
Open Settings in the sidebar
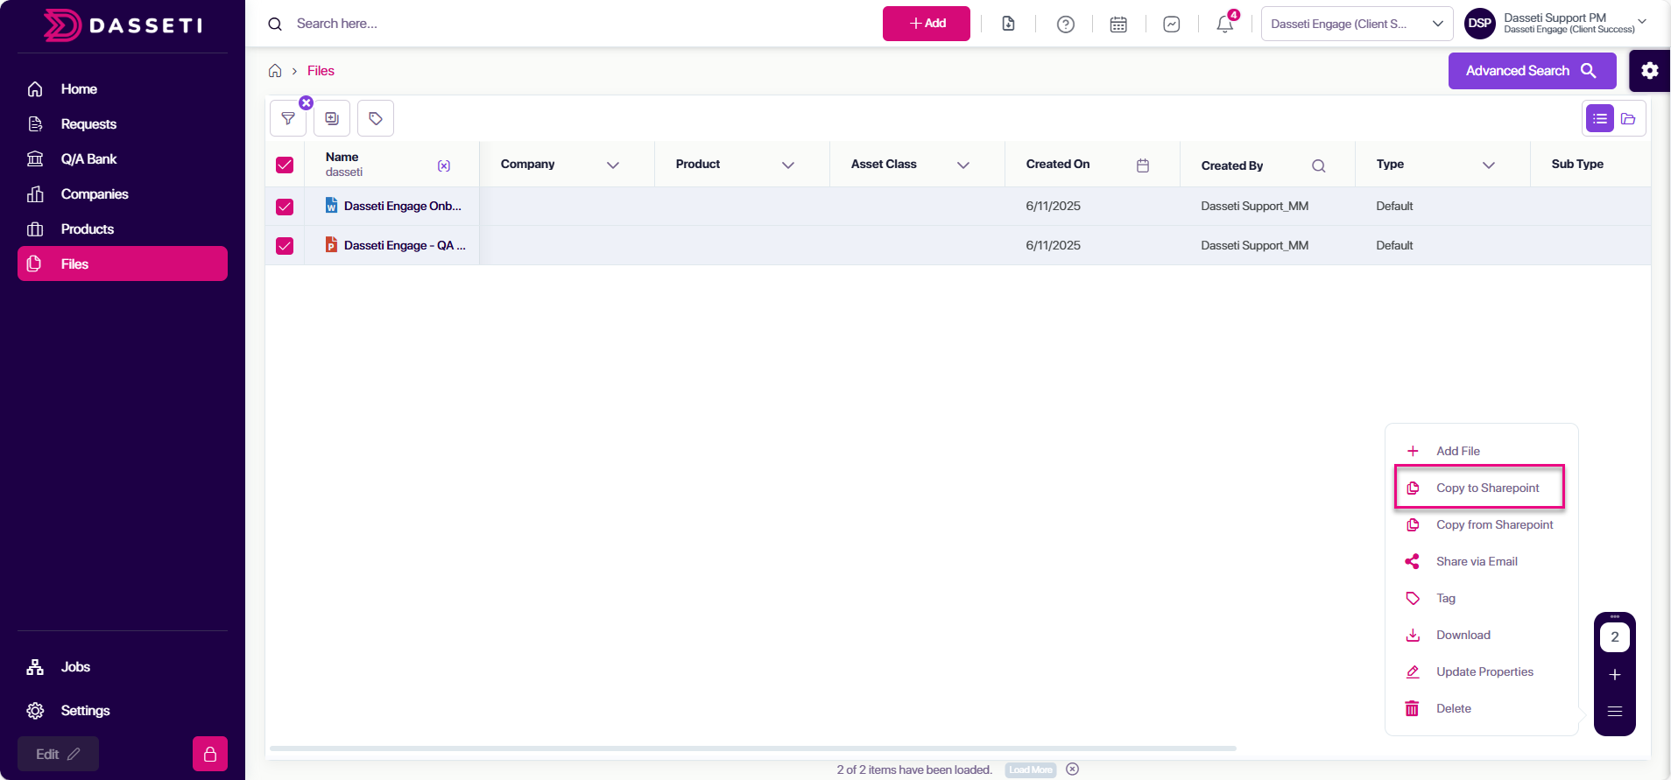pyautogui.click(x=123, y=710)
